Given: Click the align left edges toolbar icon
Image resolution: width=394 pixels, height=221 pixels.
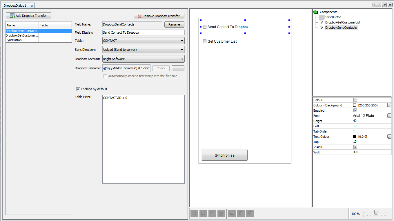Looking at the screenshot, I should tap(194, 213).
